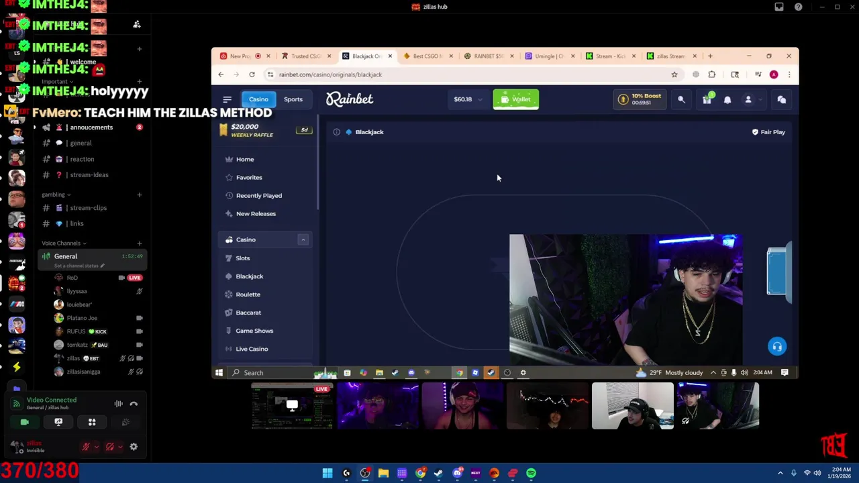This screenshot has height=483, width=859.
Task: Open the stream-clips Discord channel
Action: [x=89, y=208]
